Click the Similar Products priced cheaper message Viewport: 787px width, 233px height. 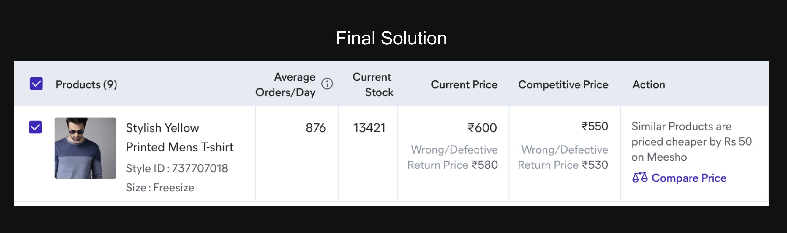tap(692, 141)
